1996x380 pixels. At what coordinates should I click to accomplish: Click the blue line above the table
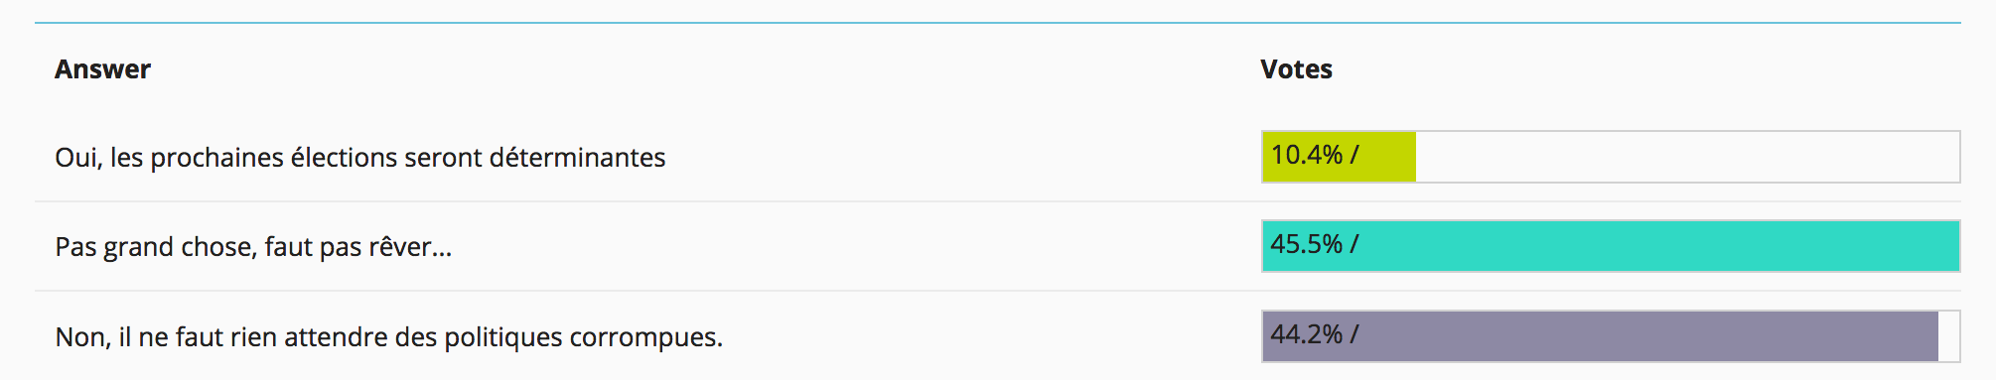[x=998, y=22]
